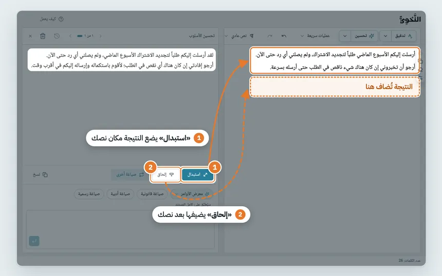Go to the next result chevron right of ١ من ١

(x=100, y=36)
